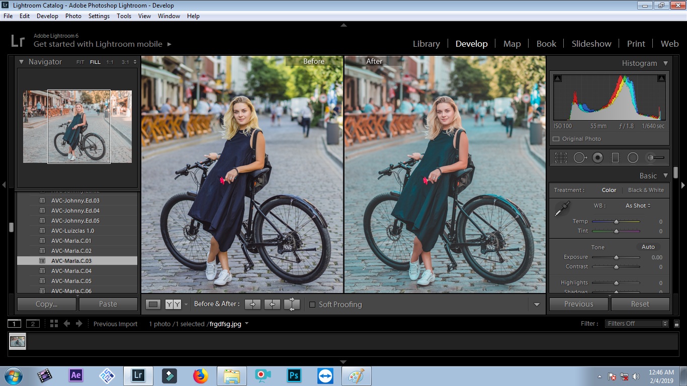
Task: Collapse the Histogram panel
Action: tap(665, 63)
